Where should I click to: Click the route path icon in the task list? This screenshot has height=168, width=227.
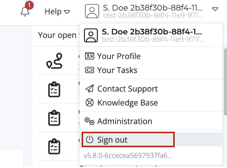[x=54, y=61]
